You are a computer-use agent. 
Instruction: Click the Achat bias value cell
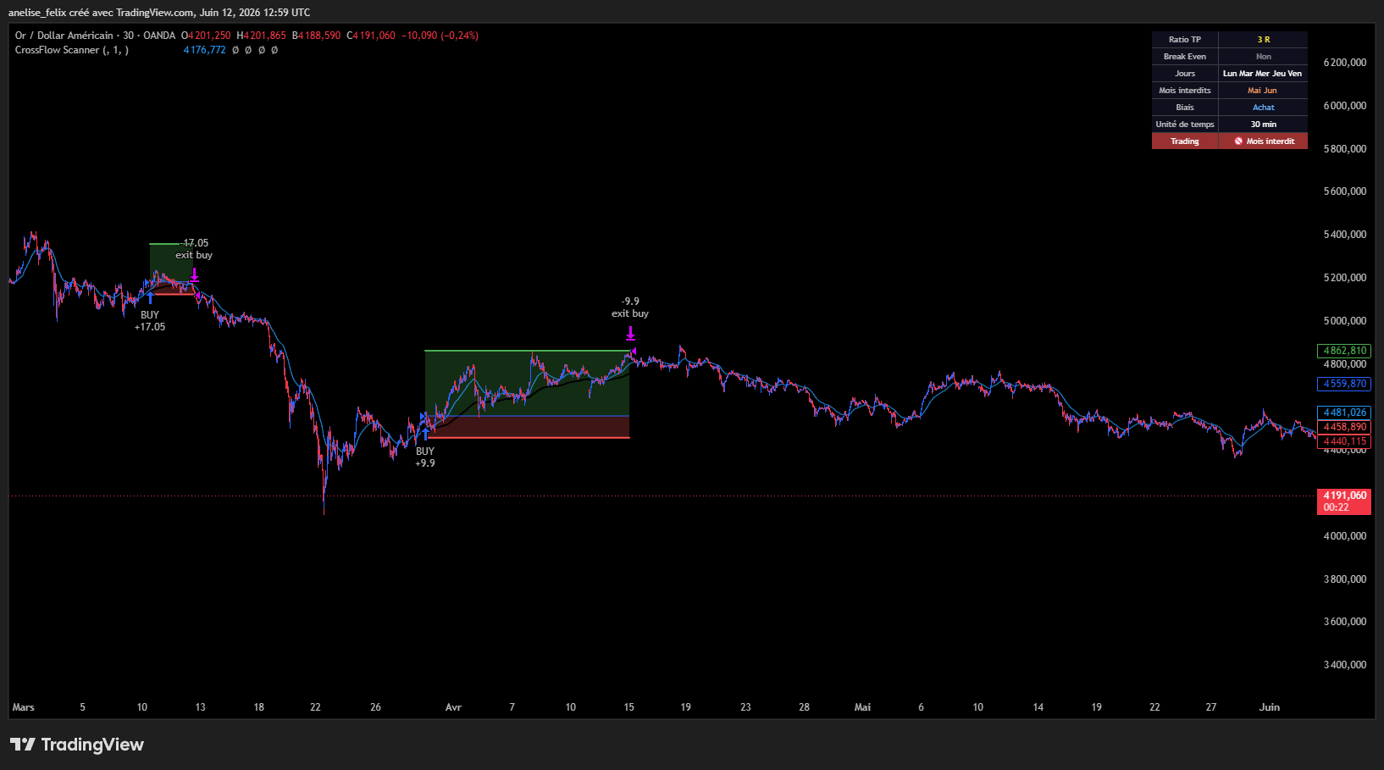tap(1263, 108)
